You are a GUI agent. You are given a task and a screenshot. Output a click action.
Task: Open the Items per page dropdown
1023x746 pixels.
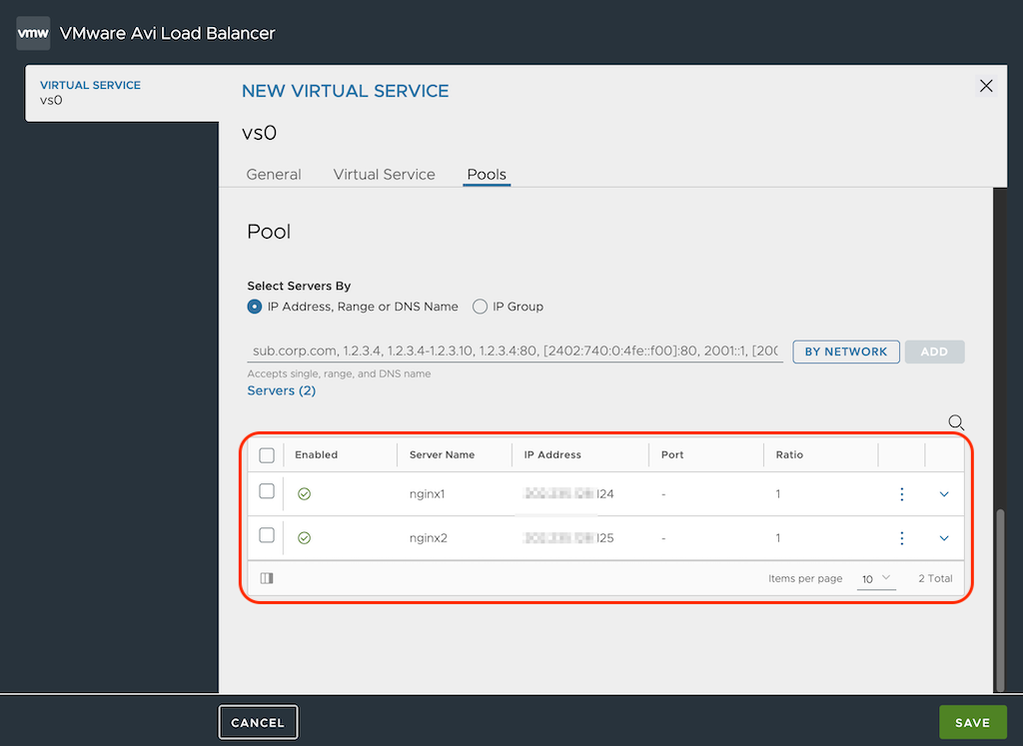876,578
